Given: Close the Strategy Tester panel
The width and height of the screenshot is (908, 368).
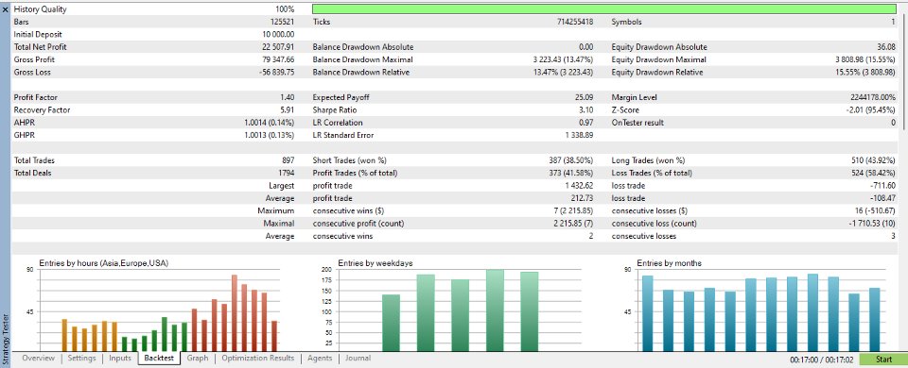Looking at the screenshot, I should point(6,9).
